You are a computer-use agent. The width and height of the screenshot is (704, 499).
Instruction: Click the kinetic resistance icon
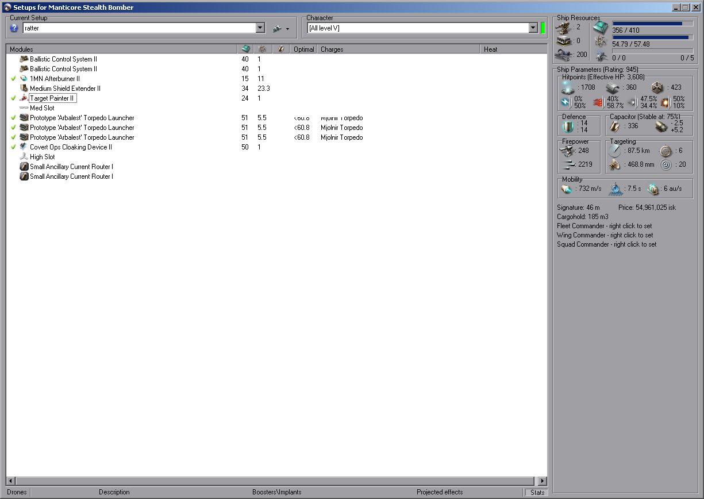[x=632, y=102]
